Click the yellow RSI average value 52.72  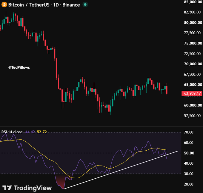click(42, 132)
